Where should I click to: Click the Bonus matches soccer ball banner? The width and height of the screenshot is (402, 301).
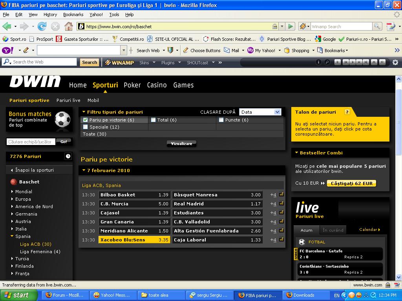39,119
